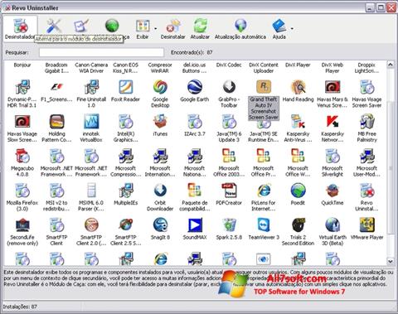
Task: Click the list scrollbar down arrow
Action: tap(391, 261)
